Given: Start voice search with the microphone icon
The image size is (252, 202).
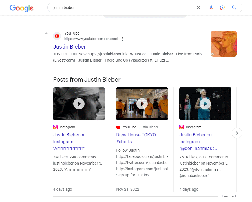Looking at the screenshot, I should (x=211, y=8).
